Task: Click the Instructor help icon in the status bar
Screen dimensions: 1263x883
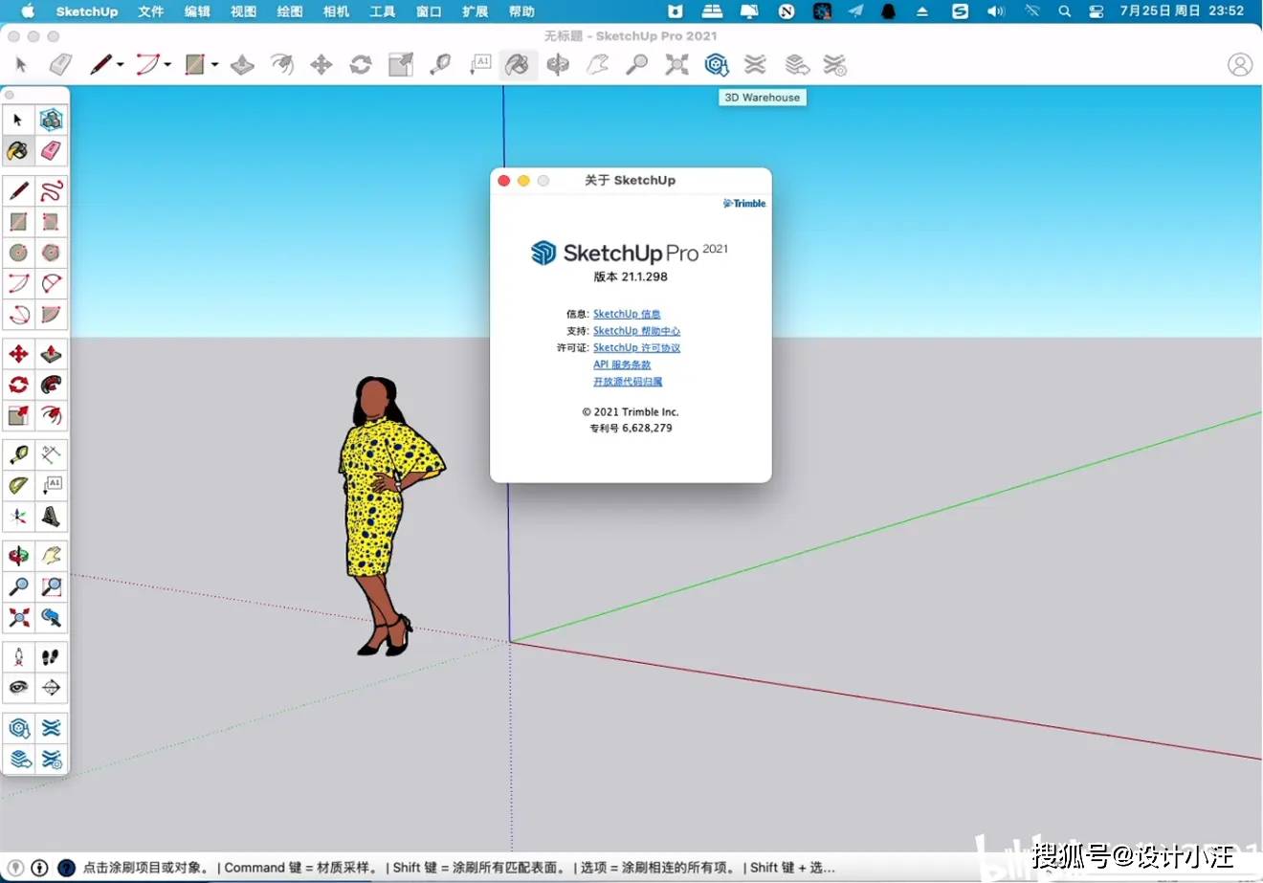Action: (x=66, y=868)
